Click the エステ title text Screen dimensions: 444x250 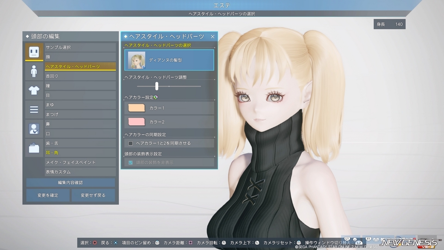[x=222, y=5]
